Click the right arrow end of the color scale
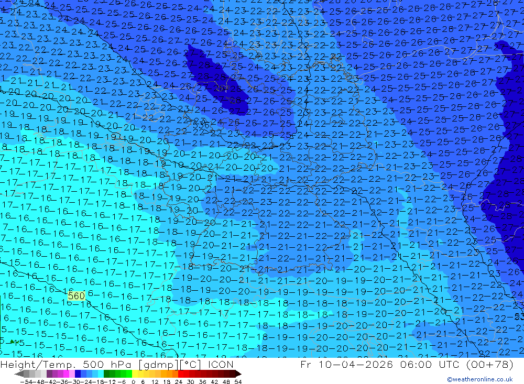Screen dimensions: 524x384 tap(238, 374)
